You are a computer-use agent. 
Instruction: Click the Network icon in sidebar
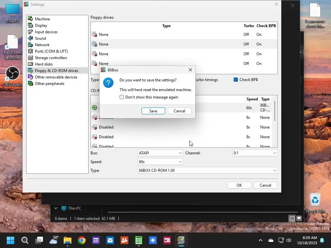click(x=30, y=45)
